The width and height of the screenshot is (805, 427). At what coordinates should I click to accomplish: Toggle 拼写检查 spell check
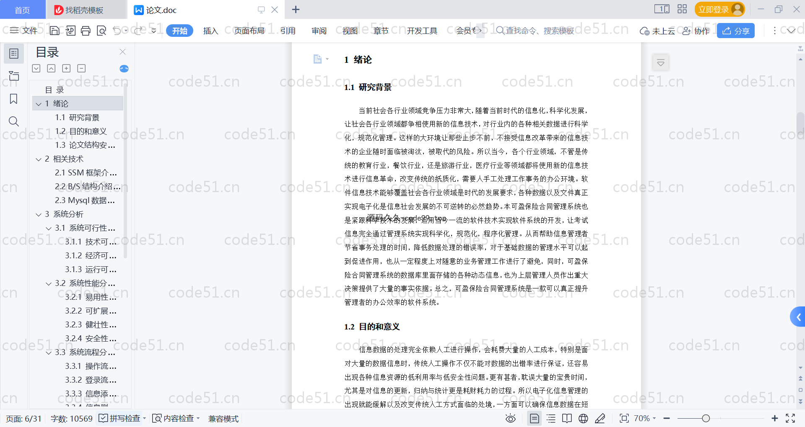point(119,418)
